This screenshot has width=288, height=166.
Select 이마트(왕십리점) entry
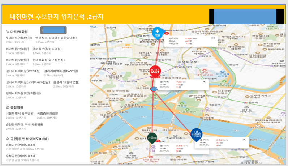[x=17, y=49]
